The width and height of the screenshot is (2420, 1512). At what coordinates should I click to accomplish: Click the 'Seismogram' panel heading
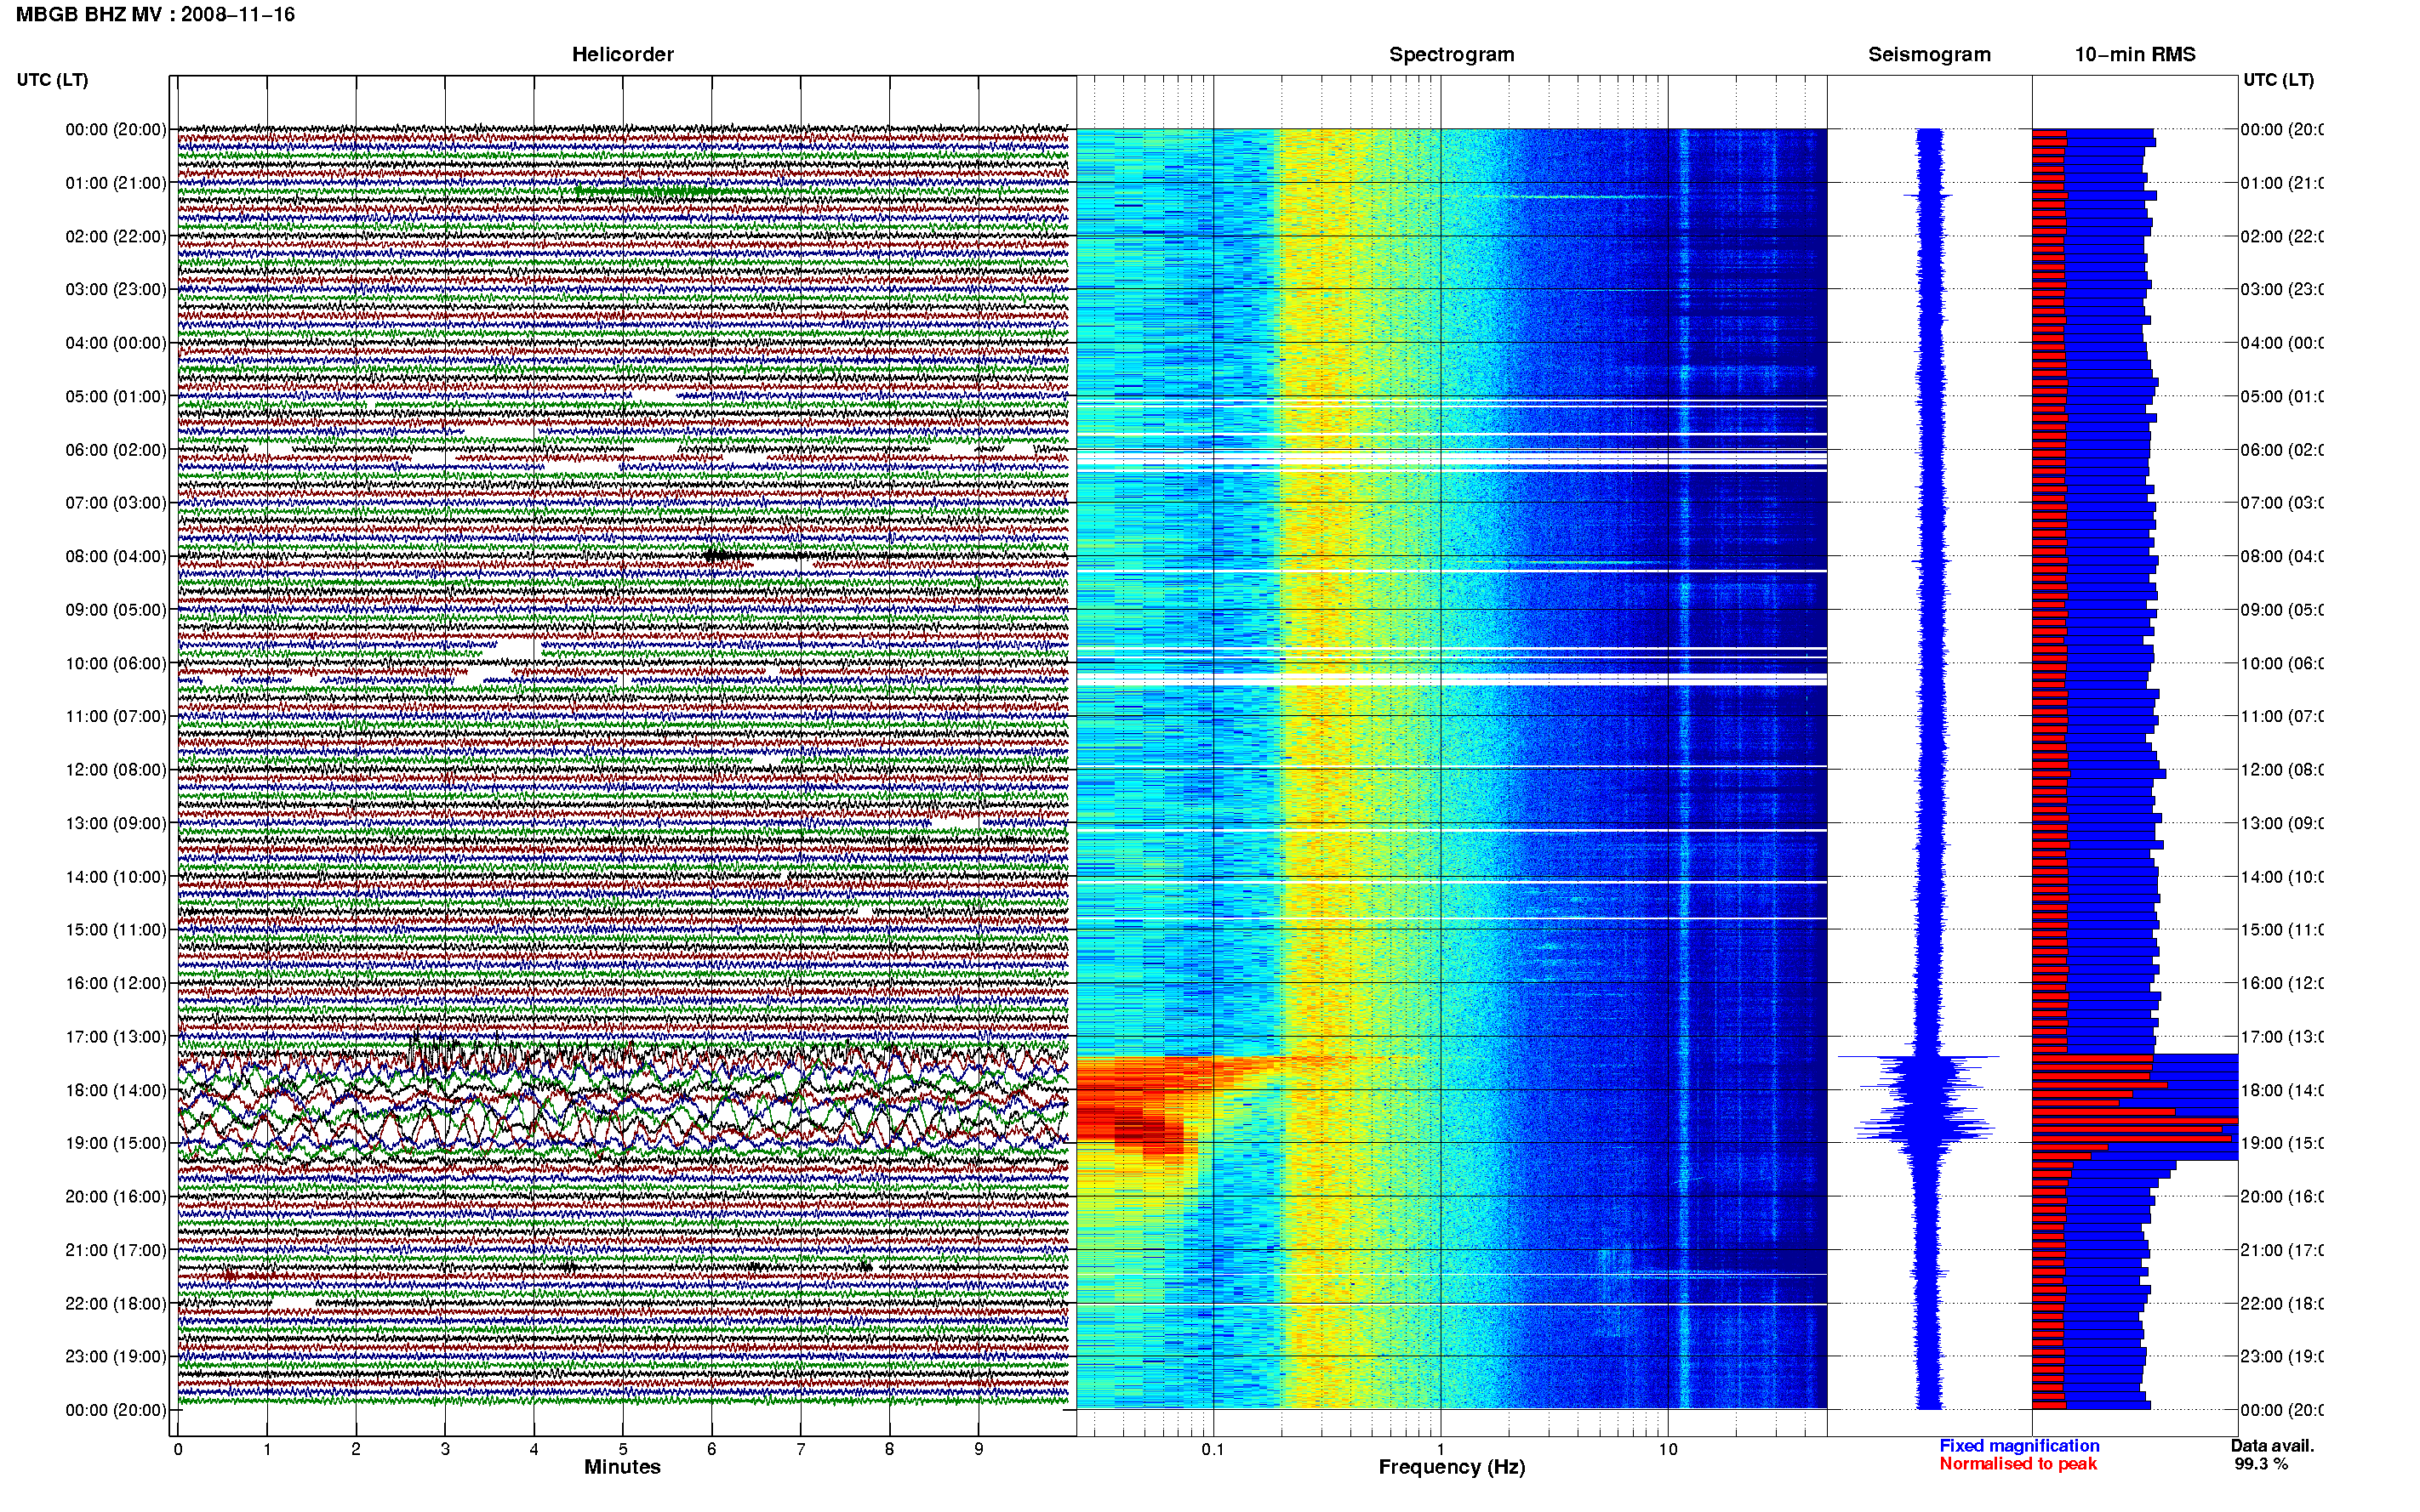click(1929, 55)
